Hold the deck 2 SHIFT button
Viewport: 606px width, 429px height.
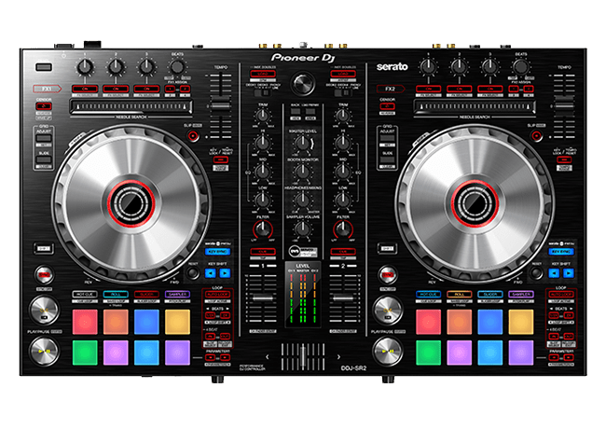pos(387,248)
